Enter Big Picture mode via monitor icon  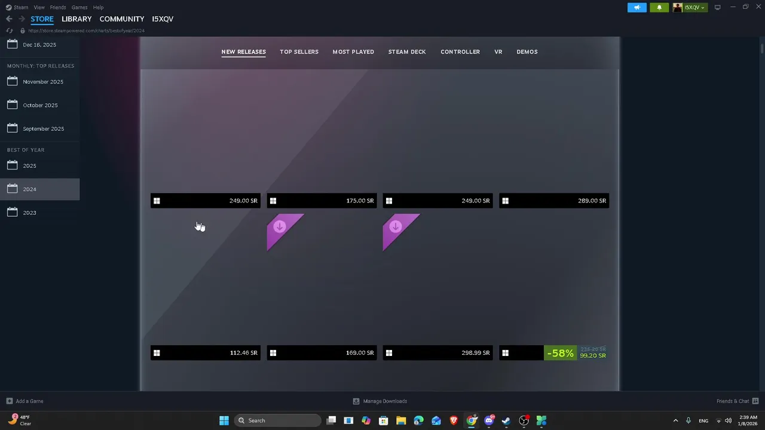pos(718,7)
